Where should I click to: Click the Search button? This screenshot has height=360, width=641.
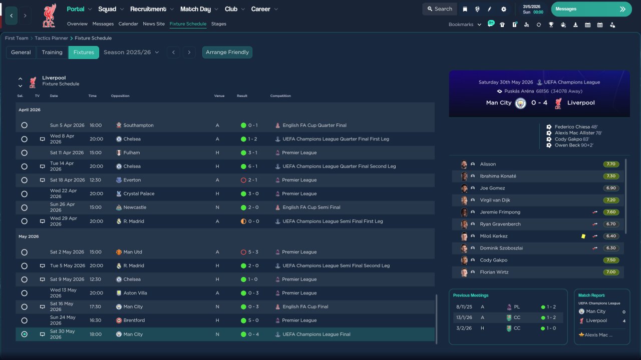(x=440, y=9)
